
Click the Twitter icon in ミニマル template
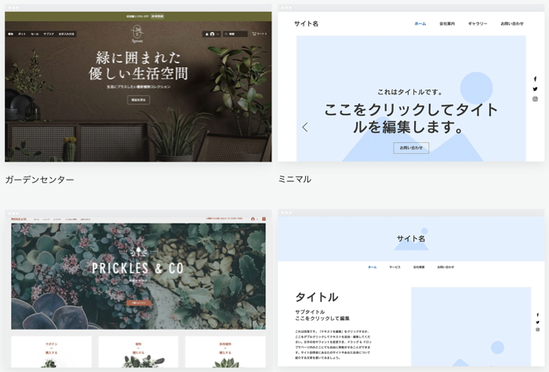pos(535,89)
